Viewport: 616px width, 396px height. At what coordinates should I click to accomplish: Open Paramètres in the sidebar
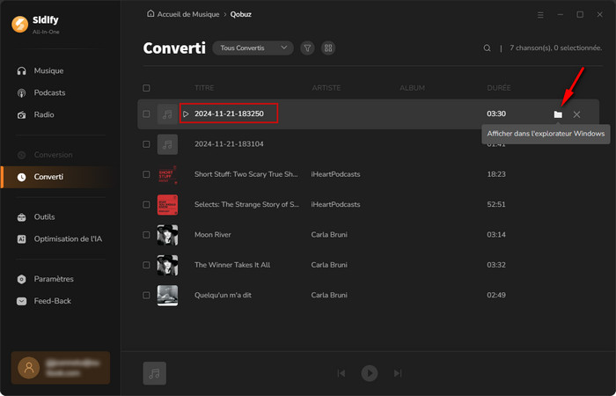[53, 279]
